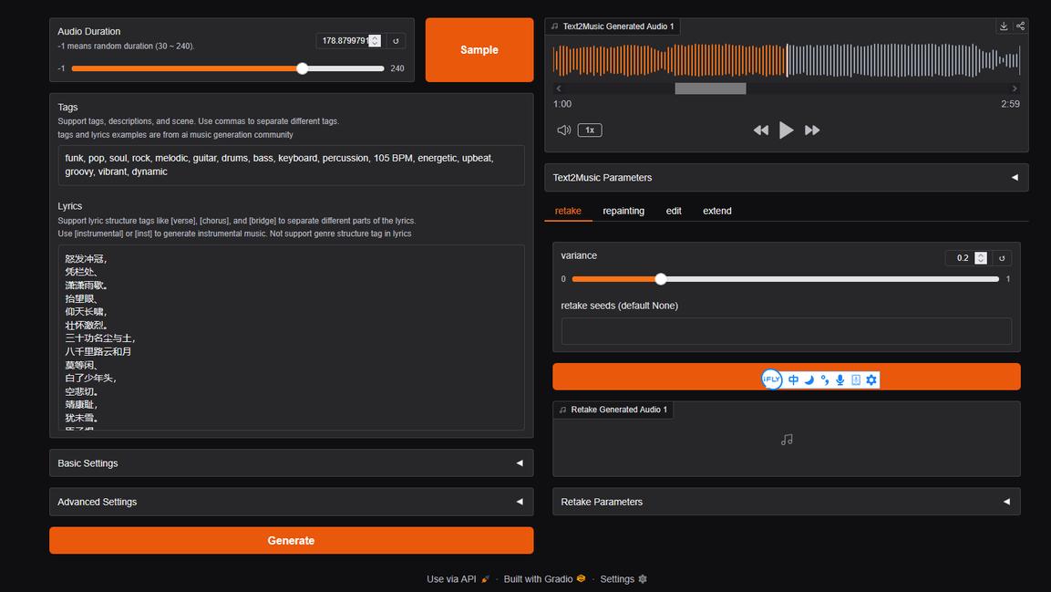
Task: Start iFLY voice input microphone
Action: coord(840,380)
